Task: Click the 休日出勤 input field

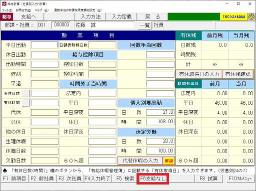Action: (44, 55)
